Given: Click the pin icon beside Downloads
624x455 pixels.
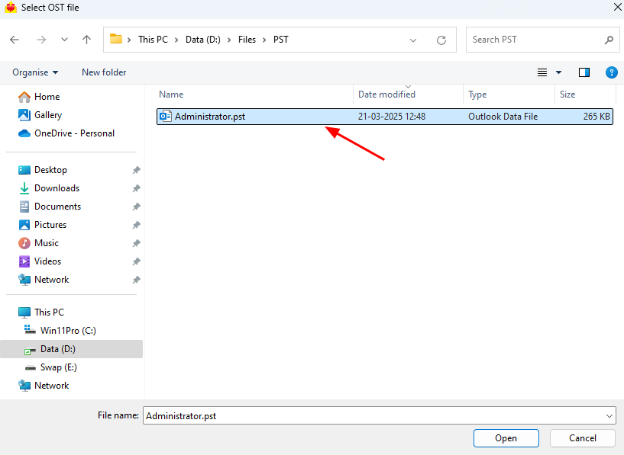Looking at the screenshot, I should (136, 188).
